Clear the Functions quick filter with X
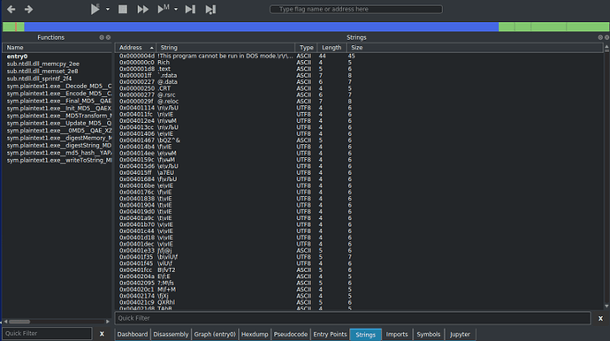 (102, 334)
